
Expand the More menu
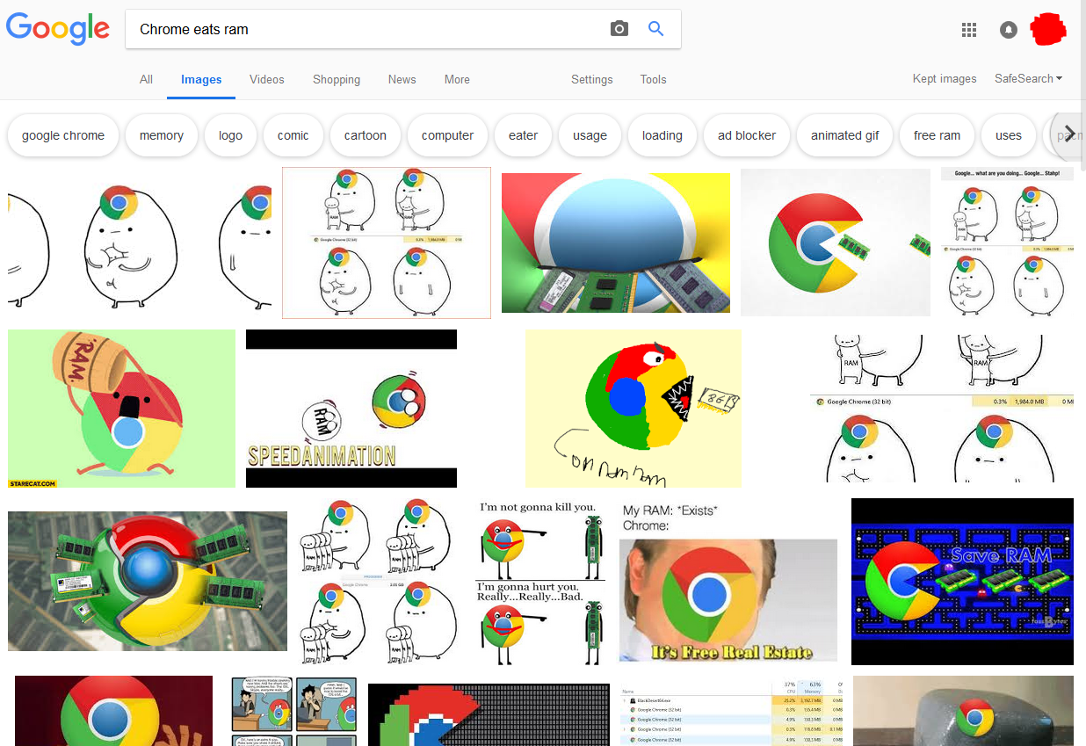coord(457,79)
